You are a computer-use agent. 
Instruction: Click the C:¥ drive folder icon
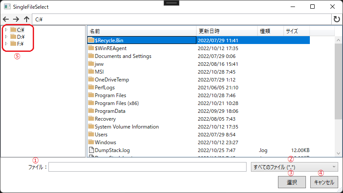(x=14, y=30)
